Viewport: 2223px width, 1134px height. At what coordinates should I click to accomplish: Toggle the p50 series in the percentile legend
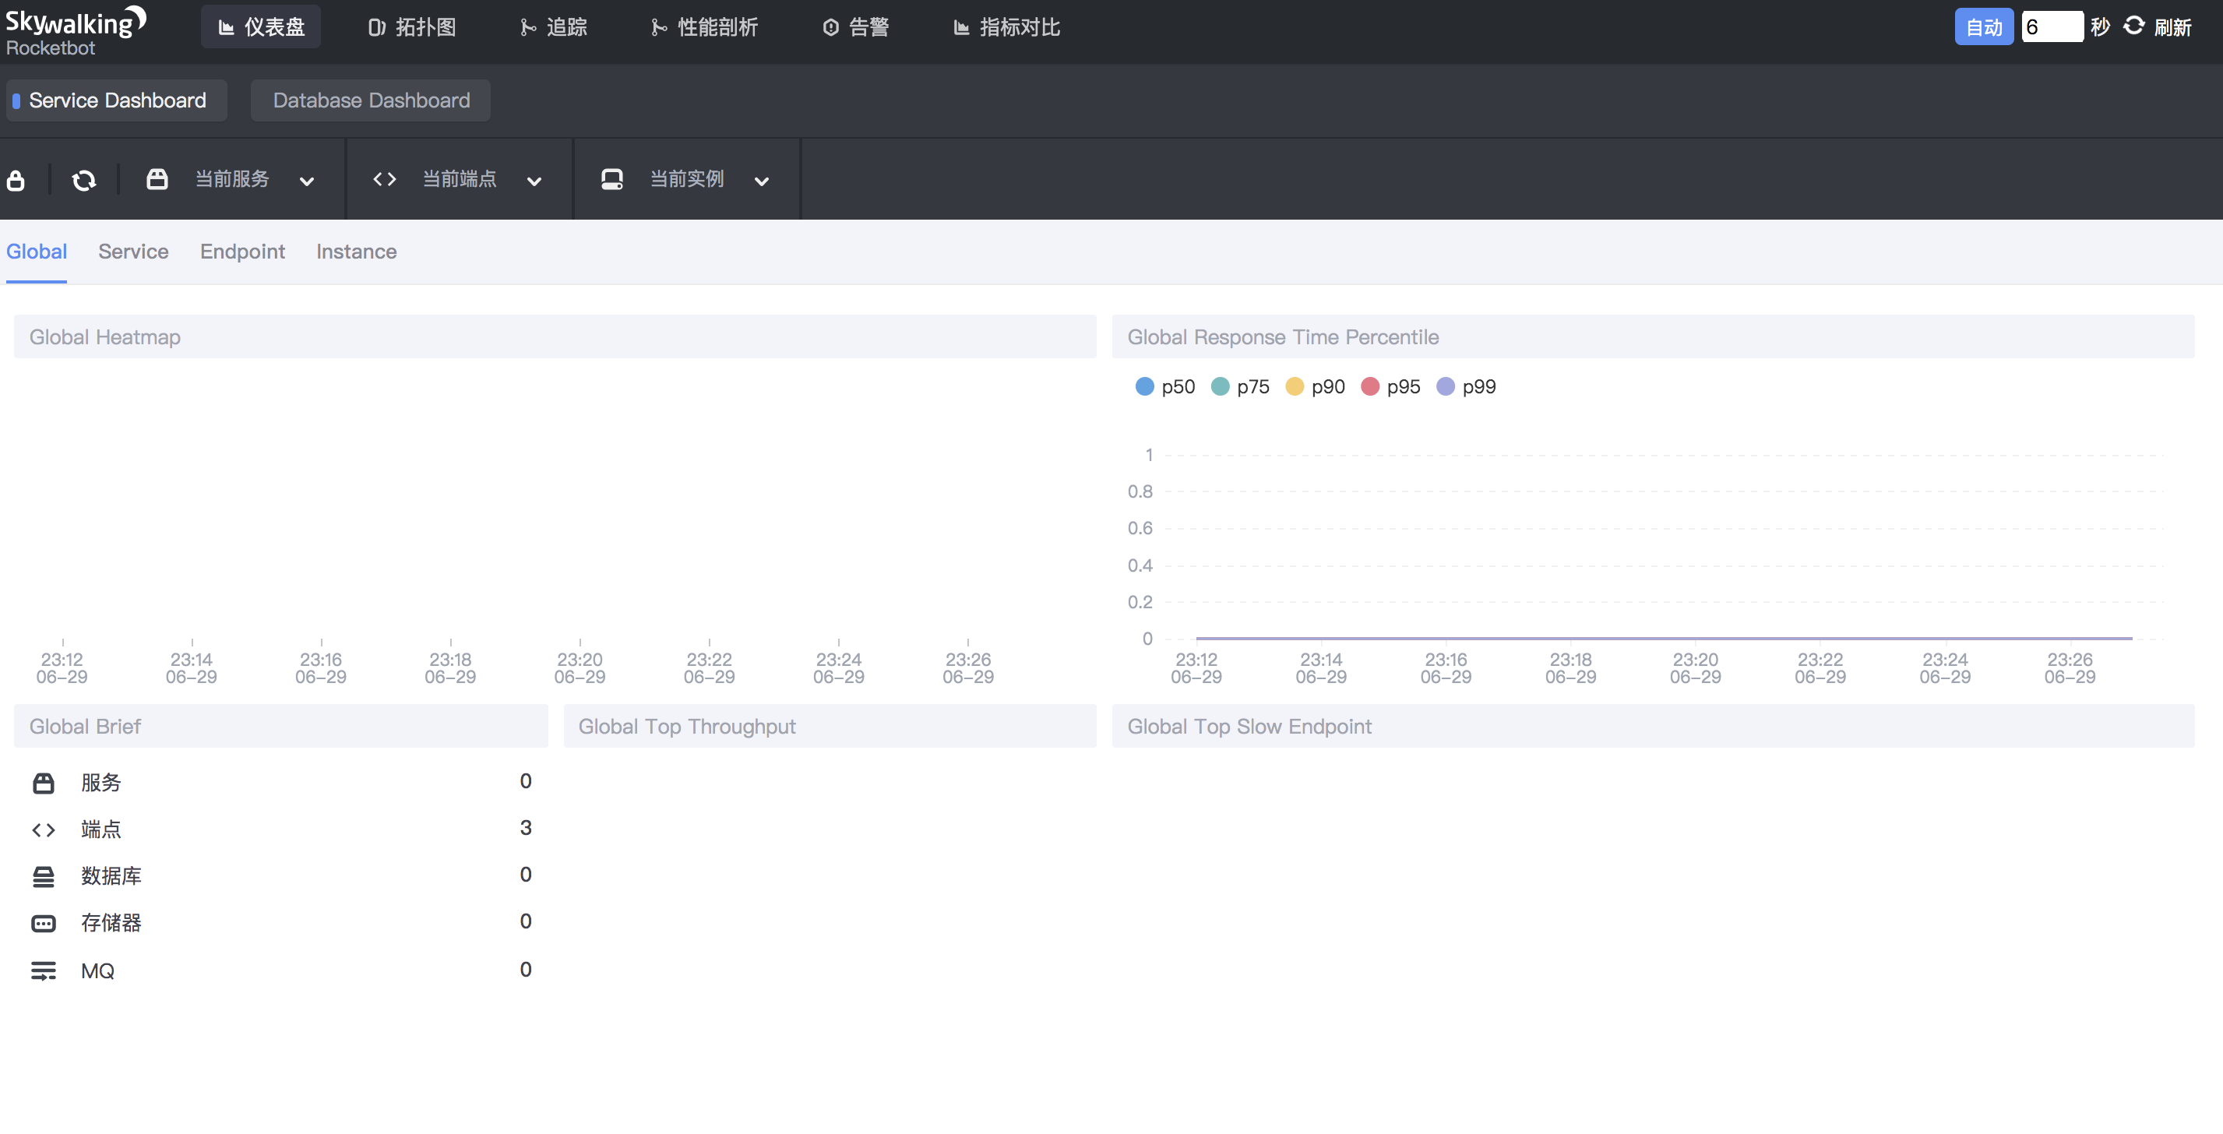pyautogui.click(x=1164, y=386)
